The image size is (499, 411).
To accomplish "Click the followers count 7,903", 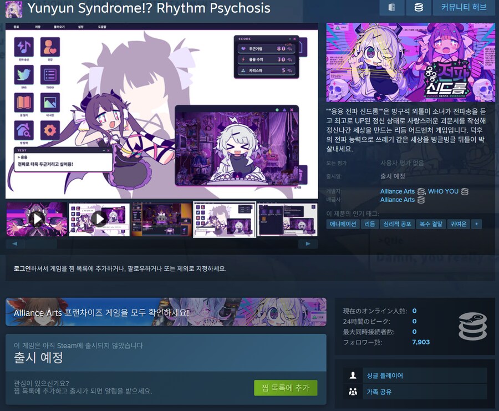I will tap(421, 342).
